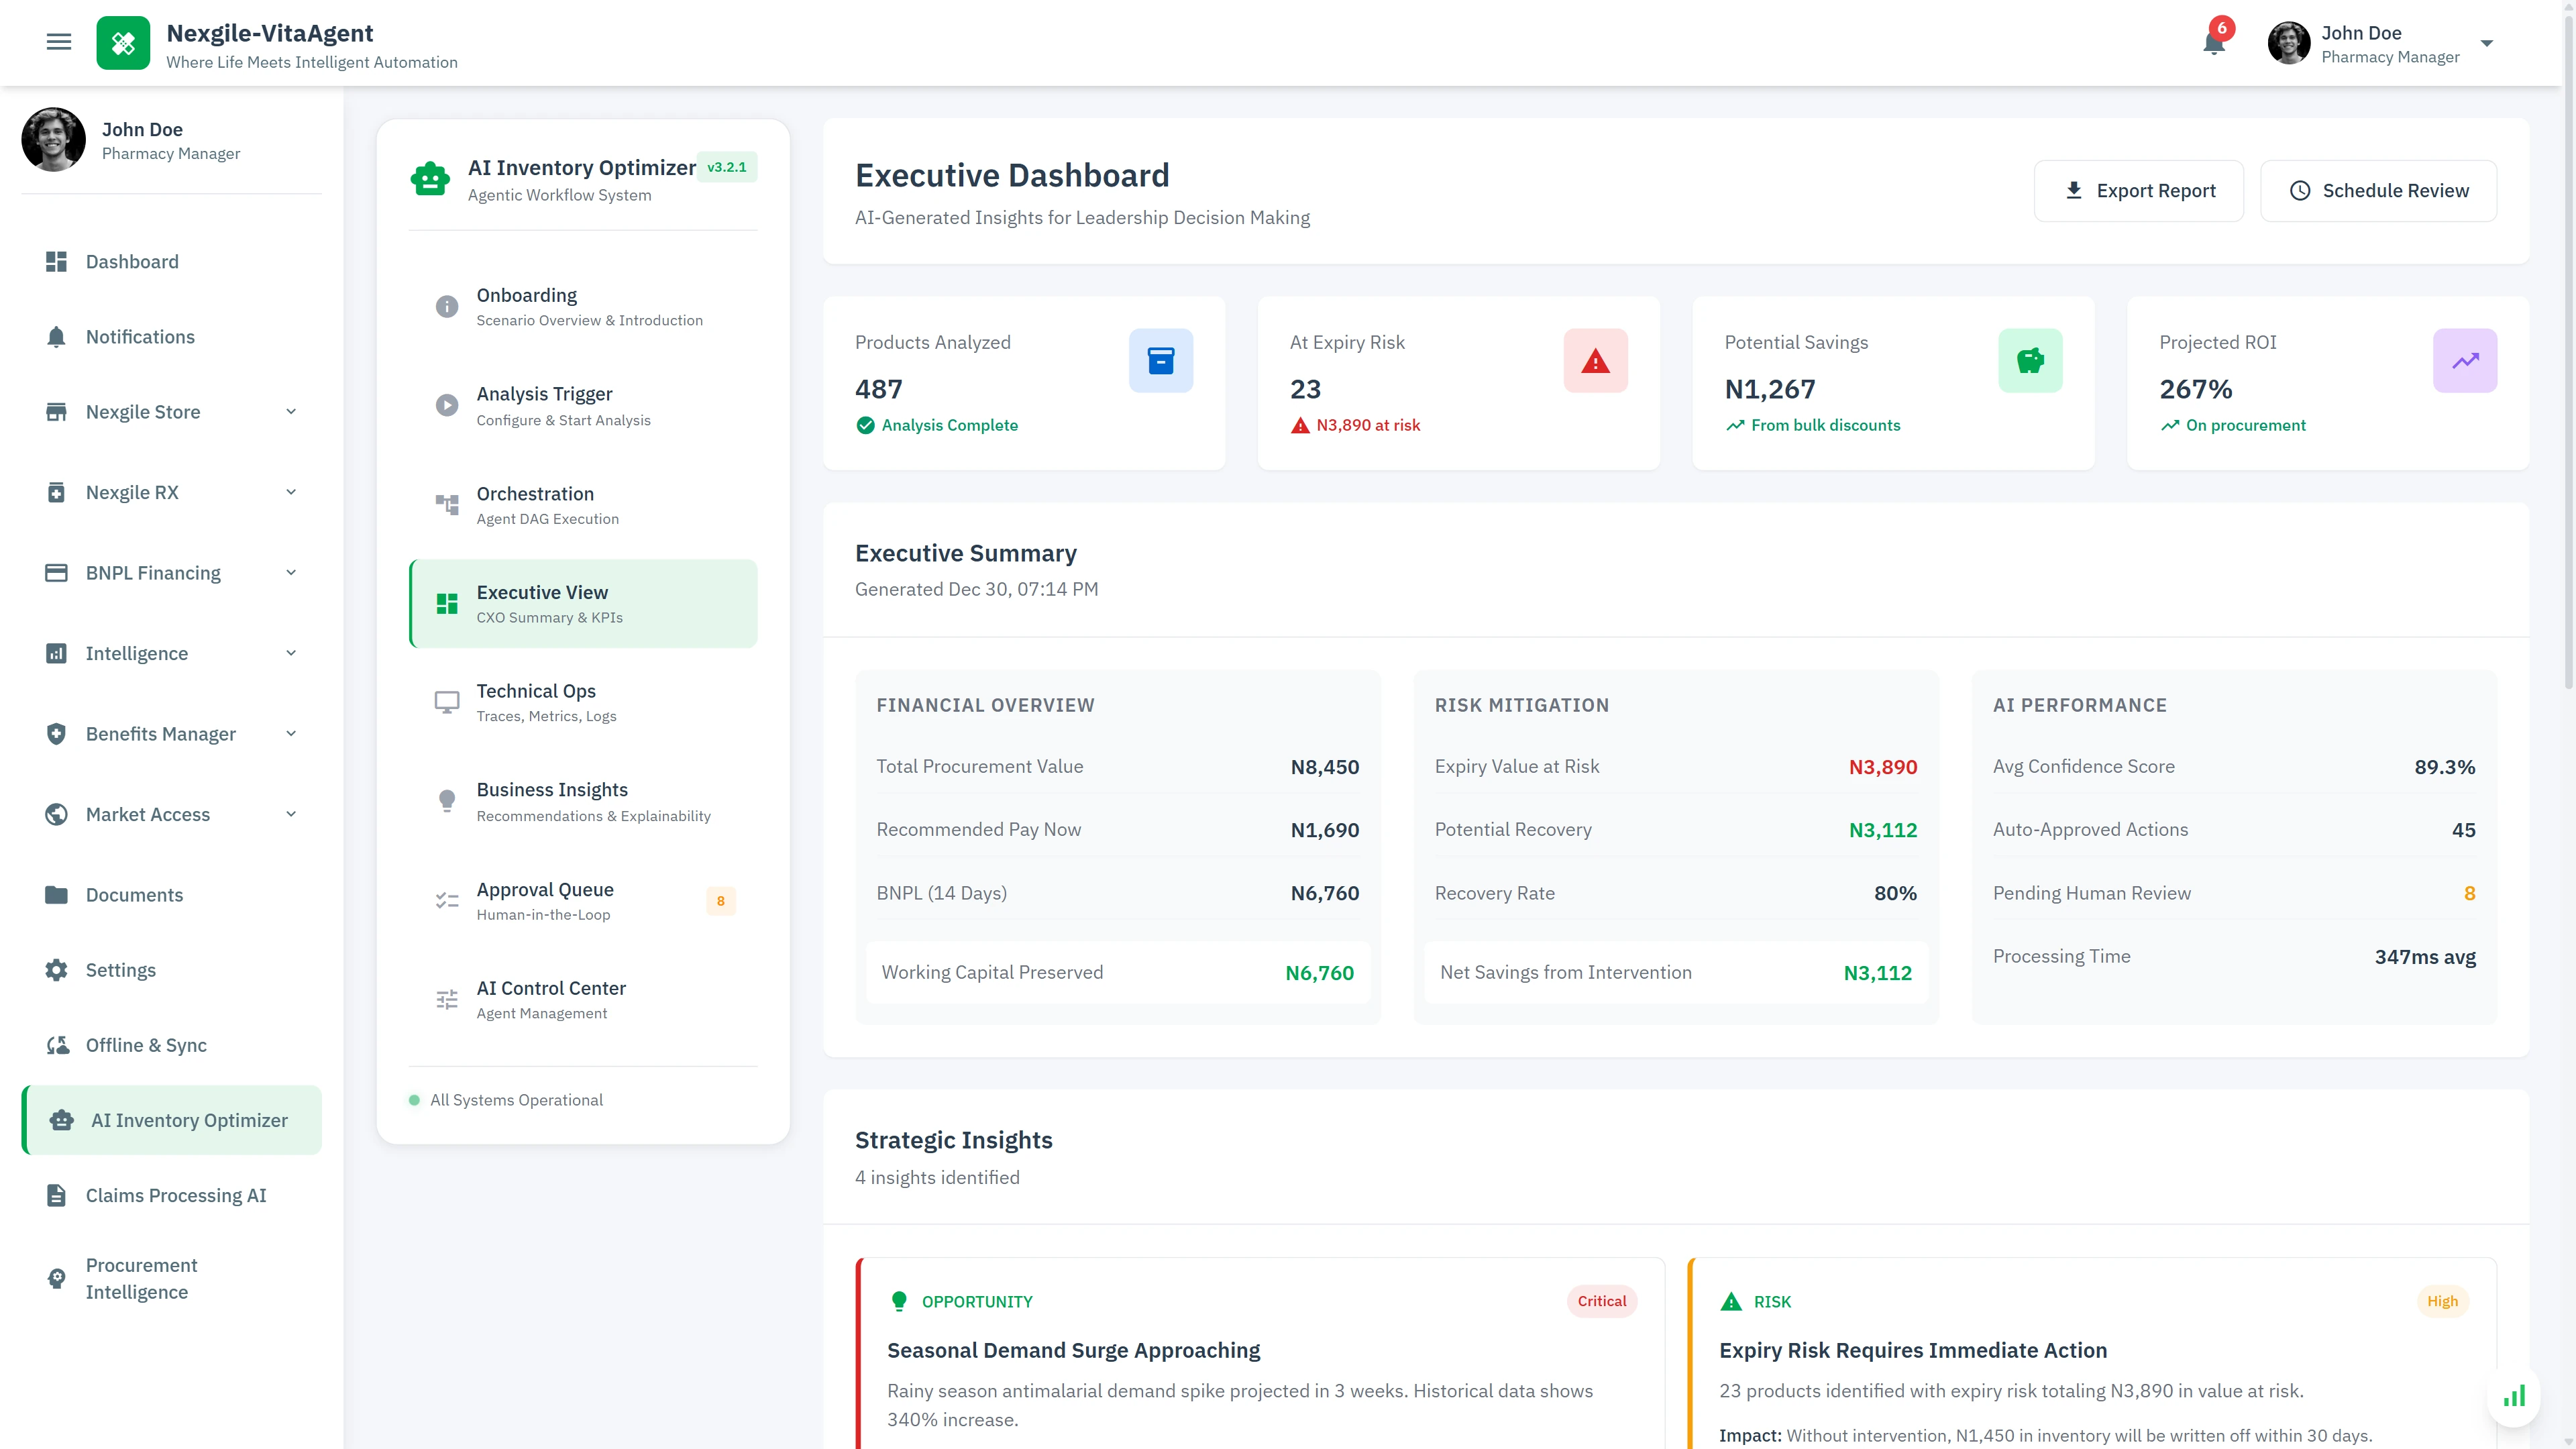Click the Nexgile-VitaAgent logo

pyautogui.click(x=123, y=42)
